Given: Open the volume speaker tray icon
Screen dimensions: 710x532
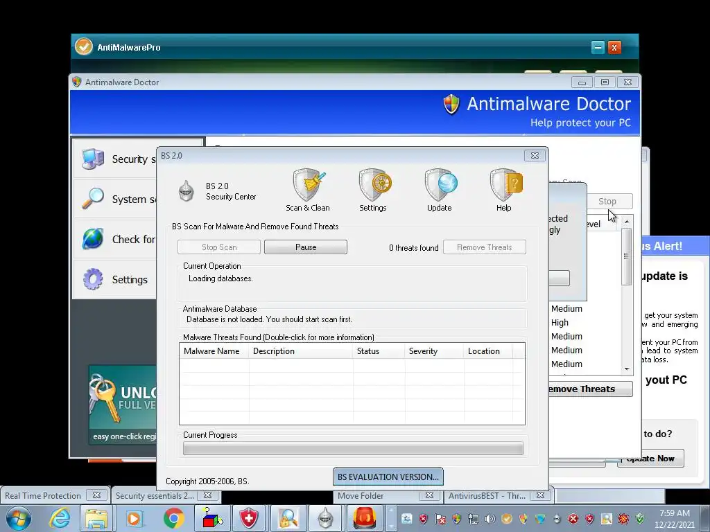Looking at the screenshot, I should tap(490, 518).
